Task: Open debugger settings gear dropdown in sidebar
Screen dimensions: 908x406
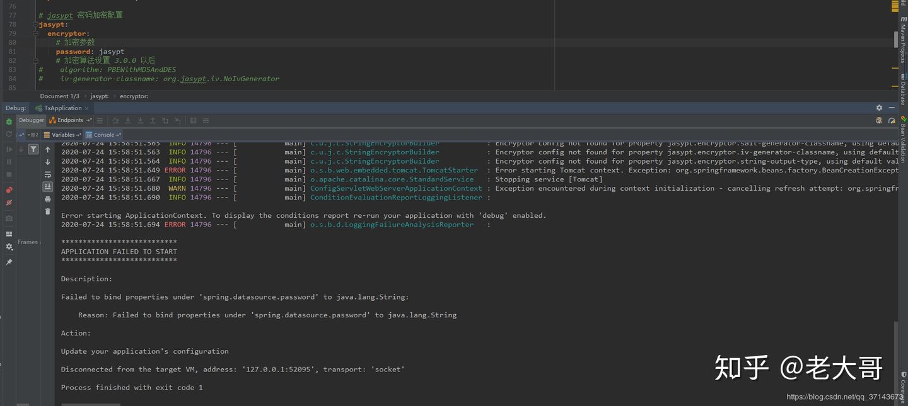Action: click(x=9, y=247)
